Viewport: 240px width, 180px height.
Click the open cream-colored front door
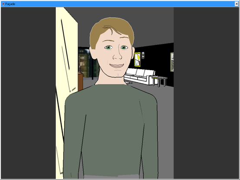tap(66, 92)
